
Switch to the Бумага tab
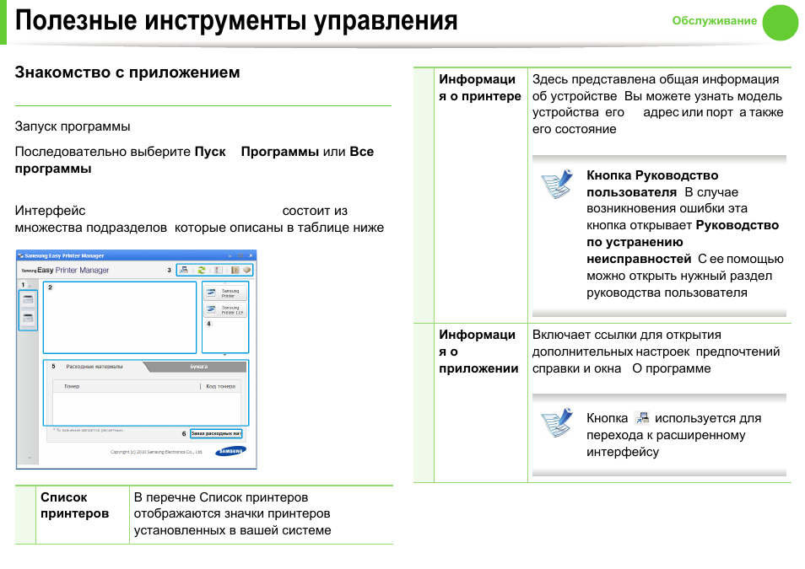coord(198,368)
